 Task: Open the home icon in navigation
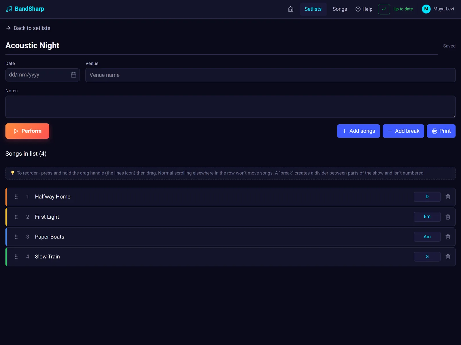click(x=290, y=9)
